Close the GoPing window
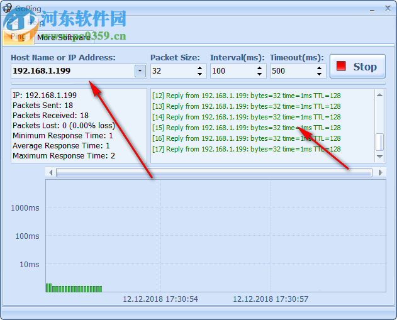The width and height of the screenshot is (397, 320). tap(388, 9)
